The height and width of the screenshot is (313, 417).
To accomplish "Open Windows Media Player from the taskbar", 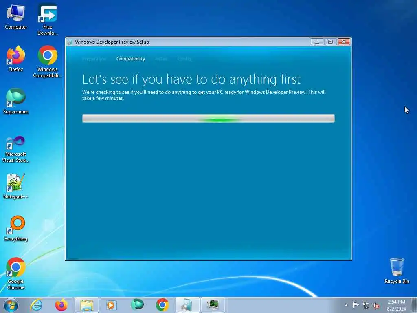I will click(x=111, y=305).
